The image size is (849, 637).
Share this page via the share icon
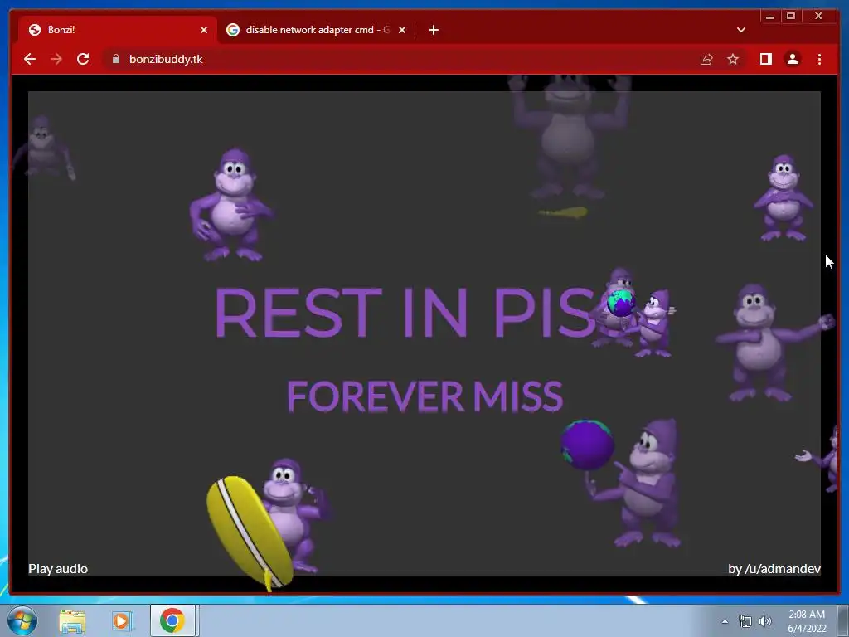pos(706,59)
